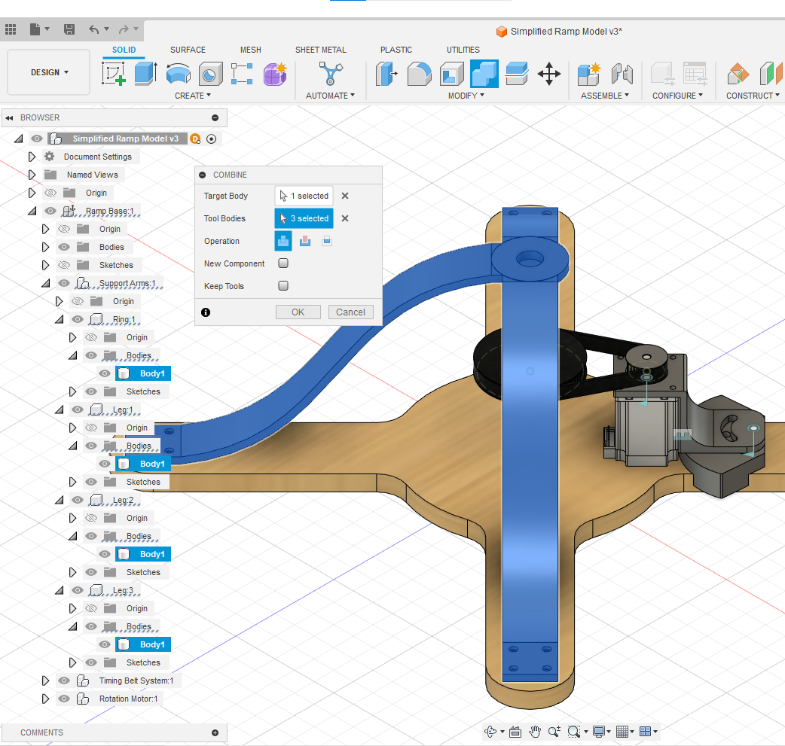
Task: Select the Revolve tool icon
Action: pos(178,74)
